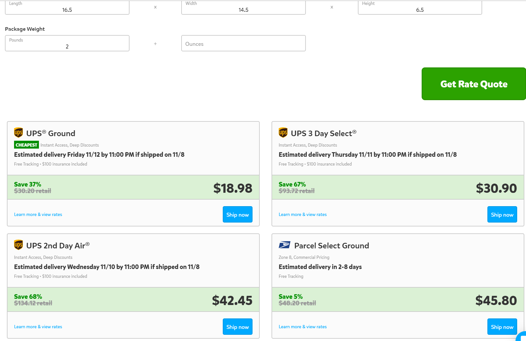
Task: Ship now with UPS 2nd Day Air
Action: [237, 327]
